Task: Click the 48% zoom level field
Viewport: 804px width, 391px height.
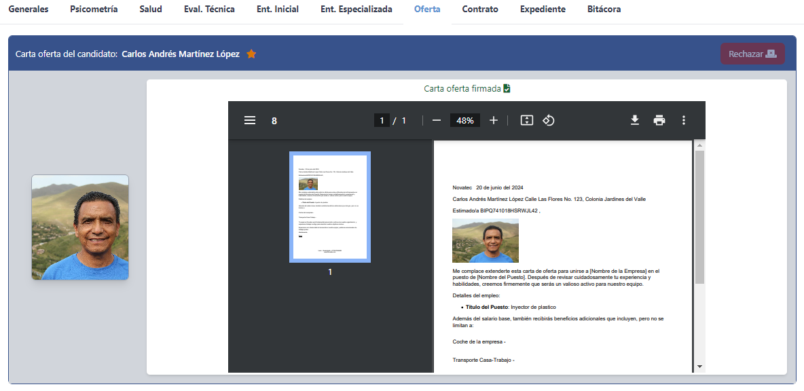Action: tap(465, 120)
